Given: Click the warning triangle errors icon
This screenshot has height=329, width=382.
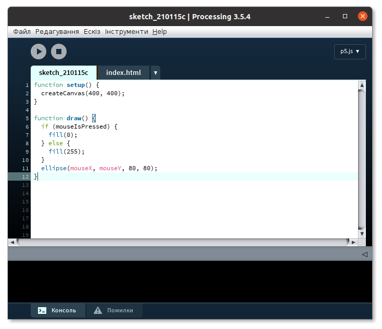Looking at the screenshot, I should tap(98, 310).
